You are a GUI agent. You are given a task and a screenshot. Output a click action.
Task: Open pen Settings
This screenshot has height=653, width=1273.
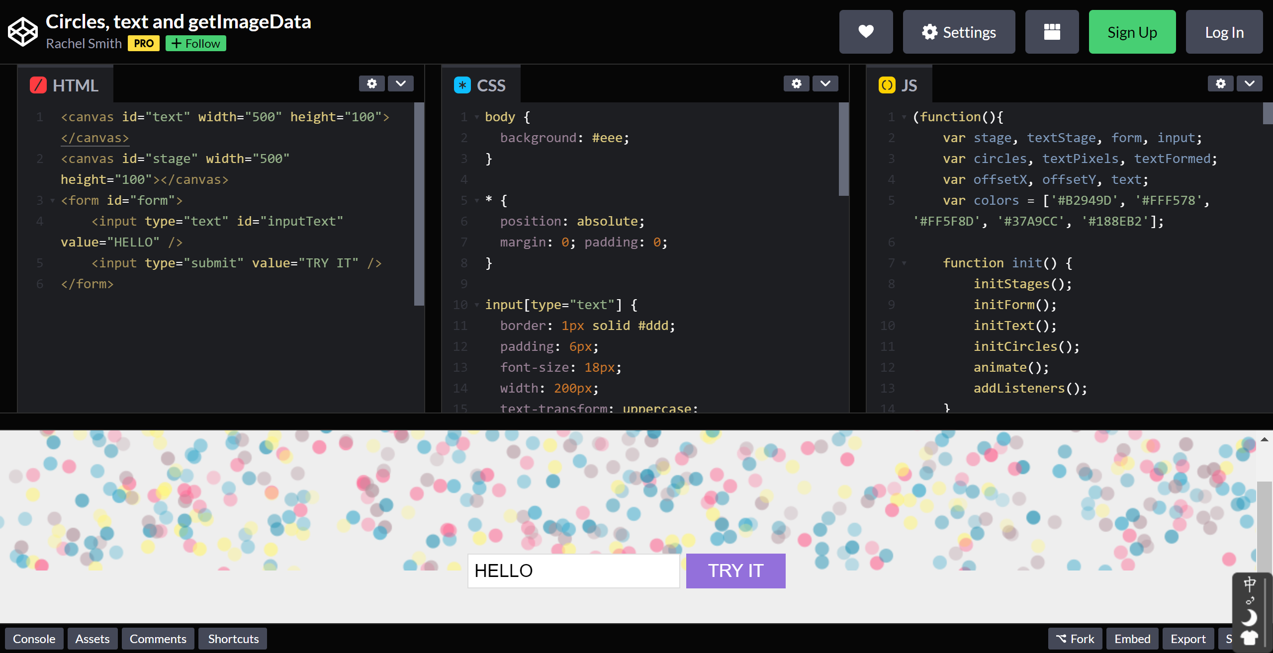(959, 32)
